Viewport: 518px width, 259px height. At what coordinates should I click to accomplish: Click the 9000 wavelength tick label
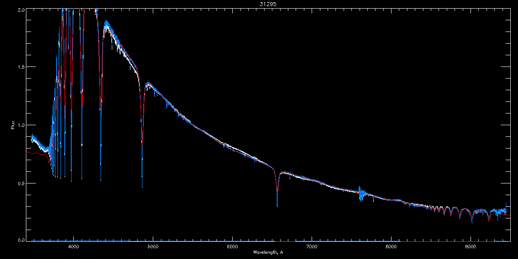tap(471, 246)
